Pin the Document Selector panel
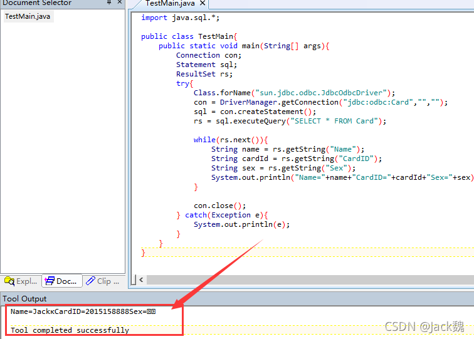Viewport: 474px width, 339px height. pos(109,2)
